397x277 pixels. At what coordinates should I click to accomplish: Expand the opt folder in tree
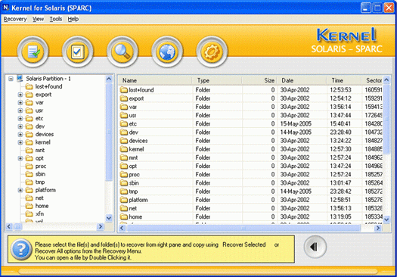click(x=20, y=158)
